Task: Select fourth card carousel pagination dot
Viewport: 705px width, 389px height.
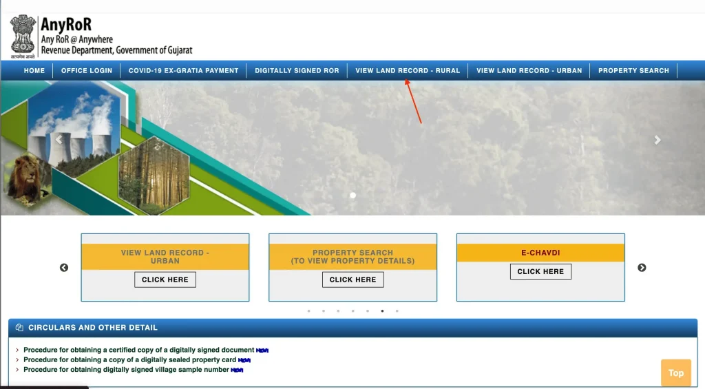Action: click(x=353, y=311)
